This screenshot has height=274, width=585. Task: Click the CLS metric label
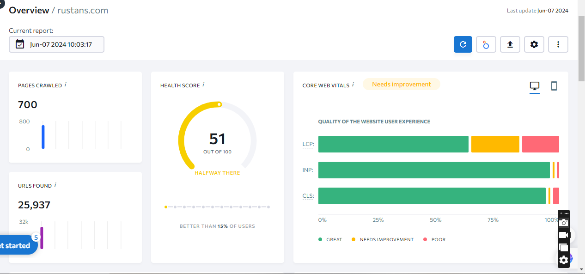coord(308,196)
